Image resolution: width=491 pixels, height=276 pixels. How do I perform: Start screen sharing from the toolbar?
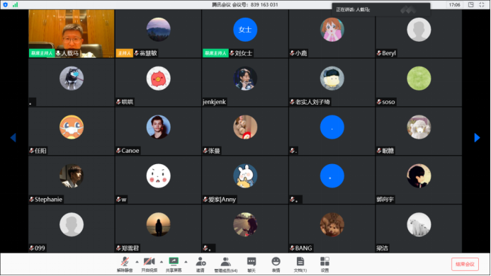(x=174, y=265)
